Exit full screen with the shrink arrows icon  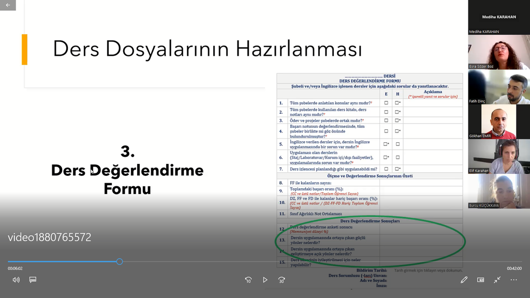[x=497, y=280]
